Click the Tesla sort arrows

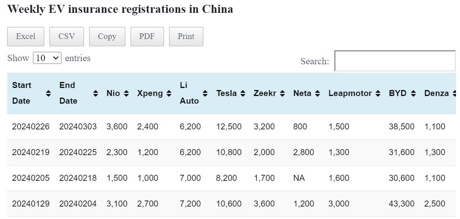point(243,93)
